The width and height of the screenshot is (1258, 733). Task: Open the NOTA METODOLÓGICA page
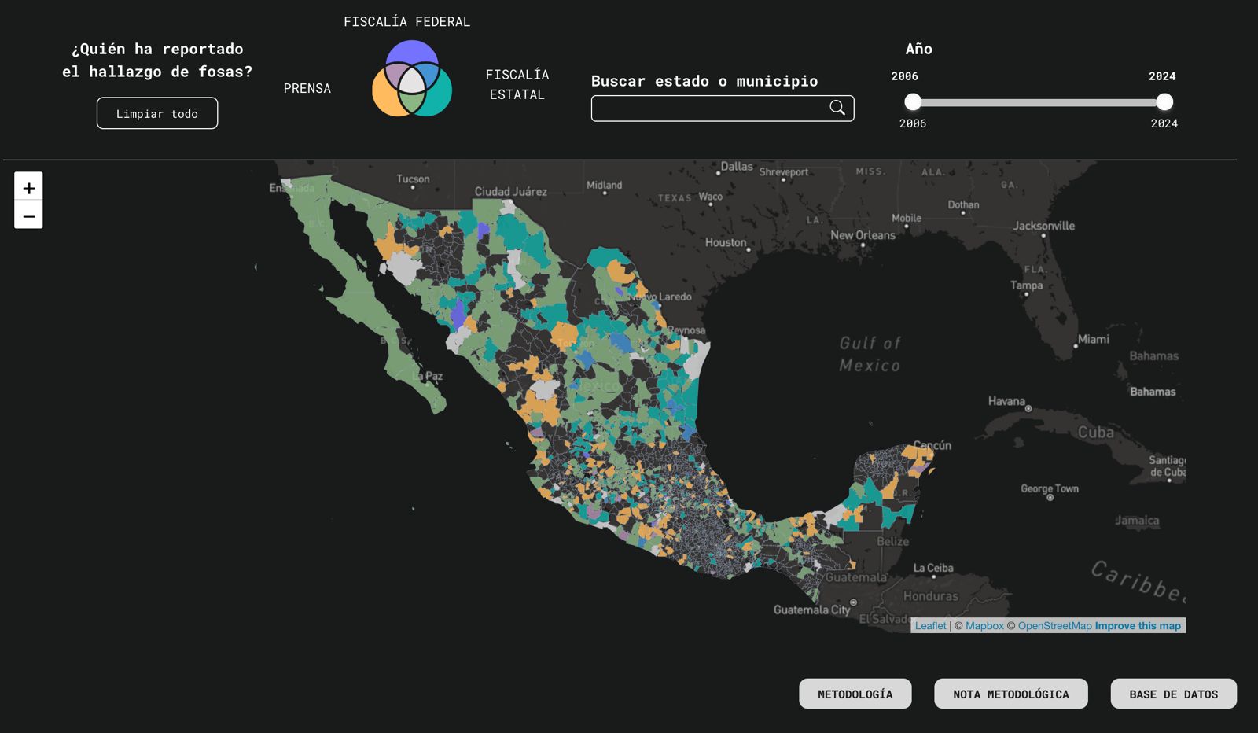pos(1010,694)
